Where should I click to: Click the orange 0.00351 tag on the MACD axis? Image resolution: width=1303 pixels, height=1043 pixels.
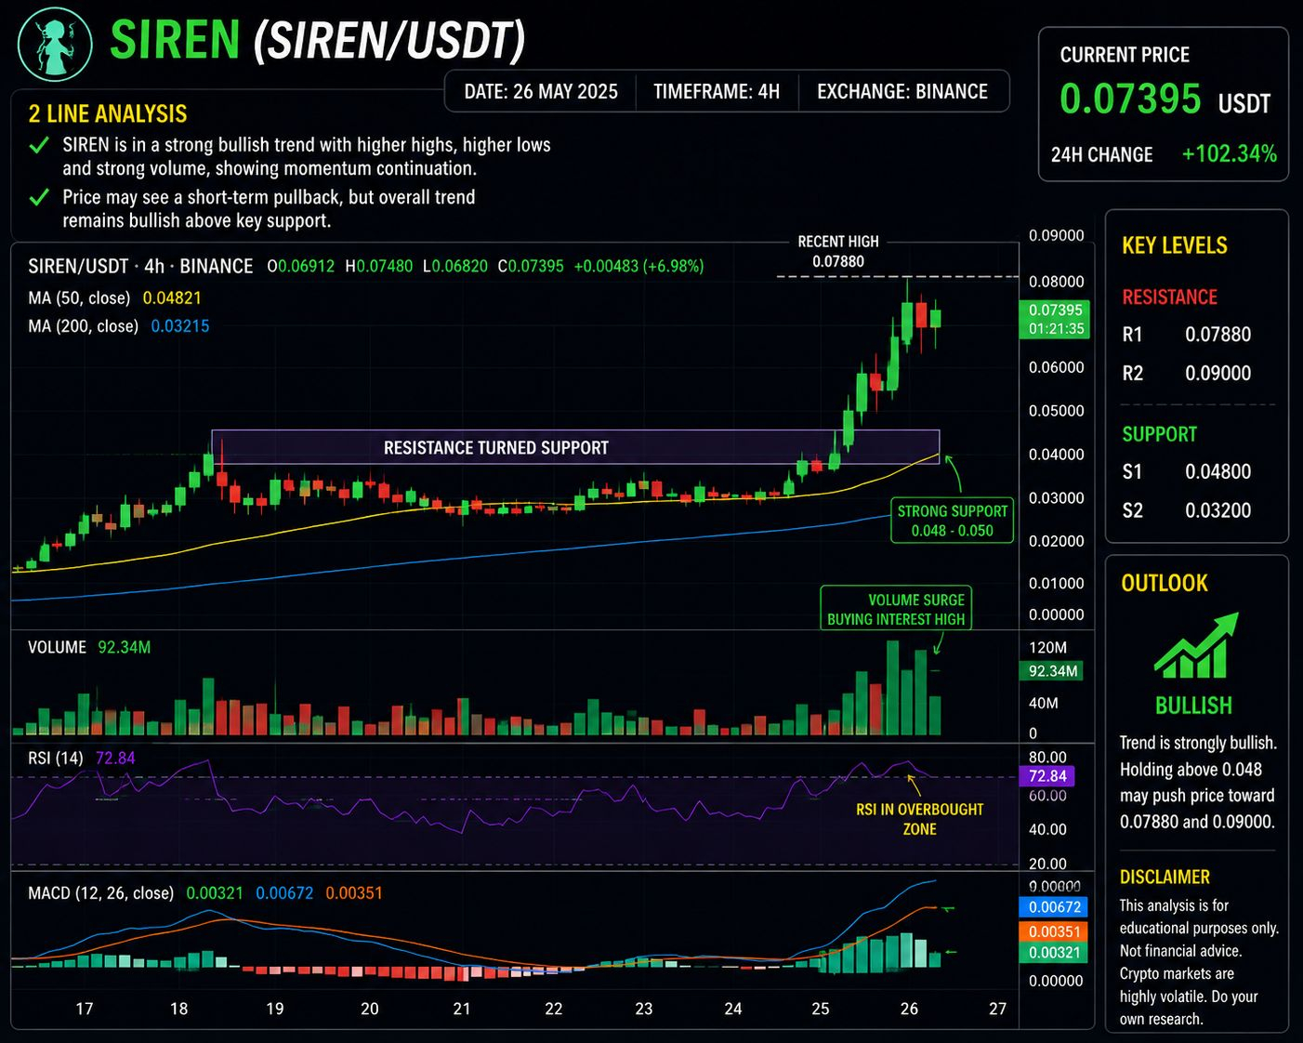click(1054, 931)
